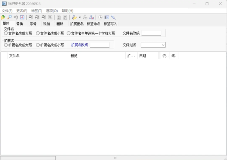Viewport: 227px width, 160px height.
Task: Click the first music note tag icon
Action: pos(31,17)
